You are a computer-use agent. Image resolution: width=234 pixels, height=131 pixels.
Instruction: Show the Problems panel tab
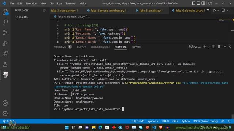pos(63,47)
